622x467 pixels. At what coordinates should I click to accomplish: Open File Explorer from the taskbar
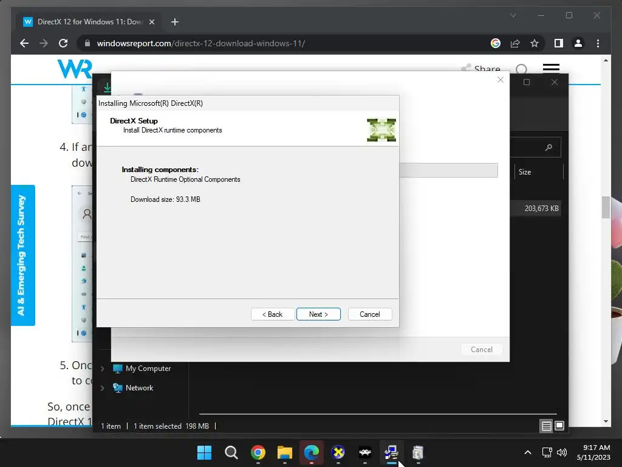click(x=284, y=452)
